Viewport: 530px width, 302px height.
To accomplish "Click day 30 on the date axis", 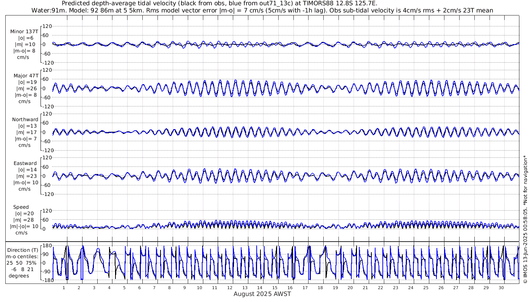I will pyautogui.click(x=501, y=288).
